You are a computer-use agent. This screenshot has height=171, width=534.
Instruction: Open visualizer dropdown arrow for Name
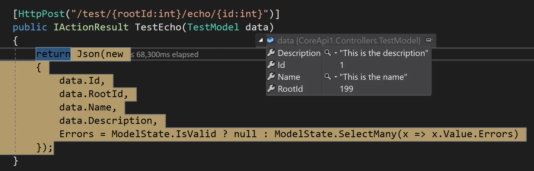[x=336, y=77]
